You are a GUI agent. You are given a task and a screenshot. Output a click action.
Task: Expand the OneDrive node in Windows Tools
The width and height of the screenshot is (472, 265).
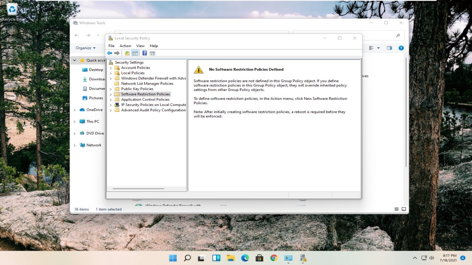74,110
